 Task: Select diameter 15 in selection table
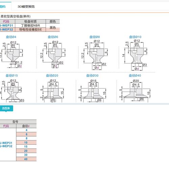coord(26,147)
